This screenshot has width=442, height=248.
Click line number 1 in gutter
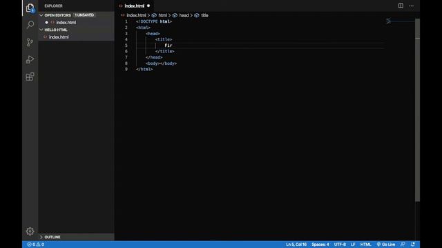(x=126, y=21)
